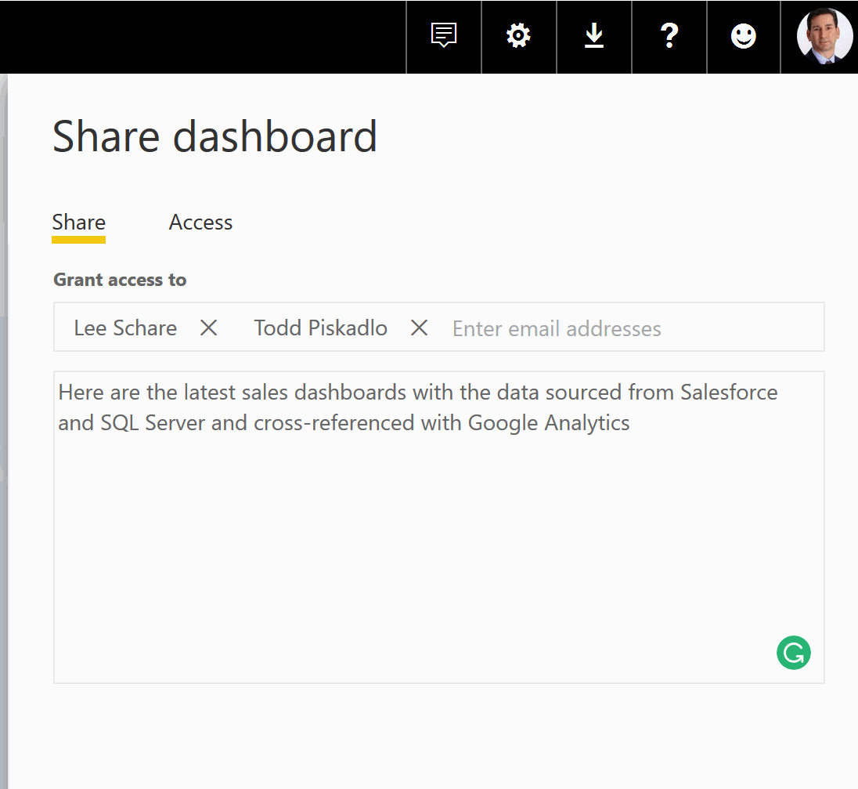Remove Todd Piskadlo from recipients
Viewport: 858px width, 789px height.
[420, 328]
